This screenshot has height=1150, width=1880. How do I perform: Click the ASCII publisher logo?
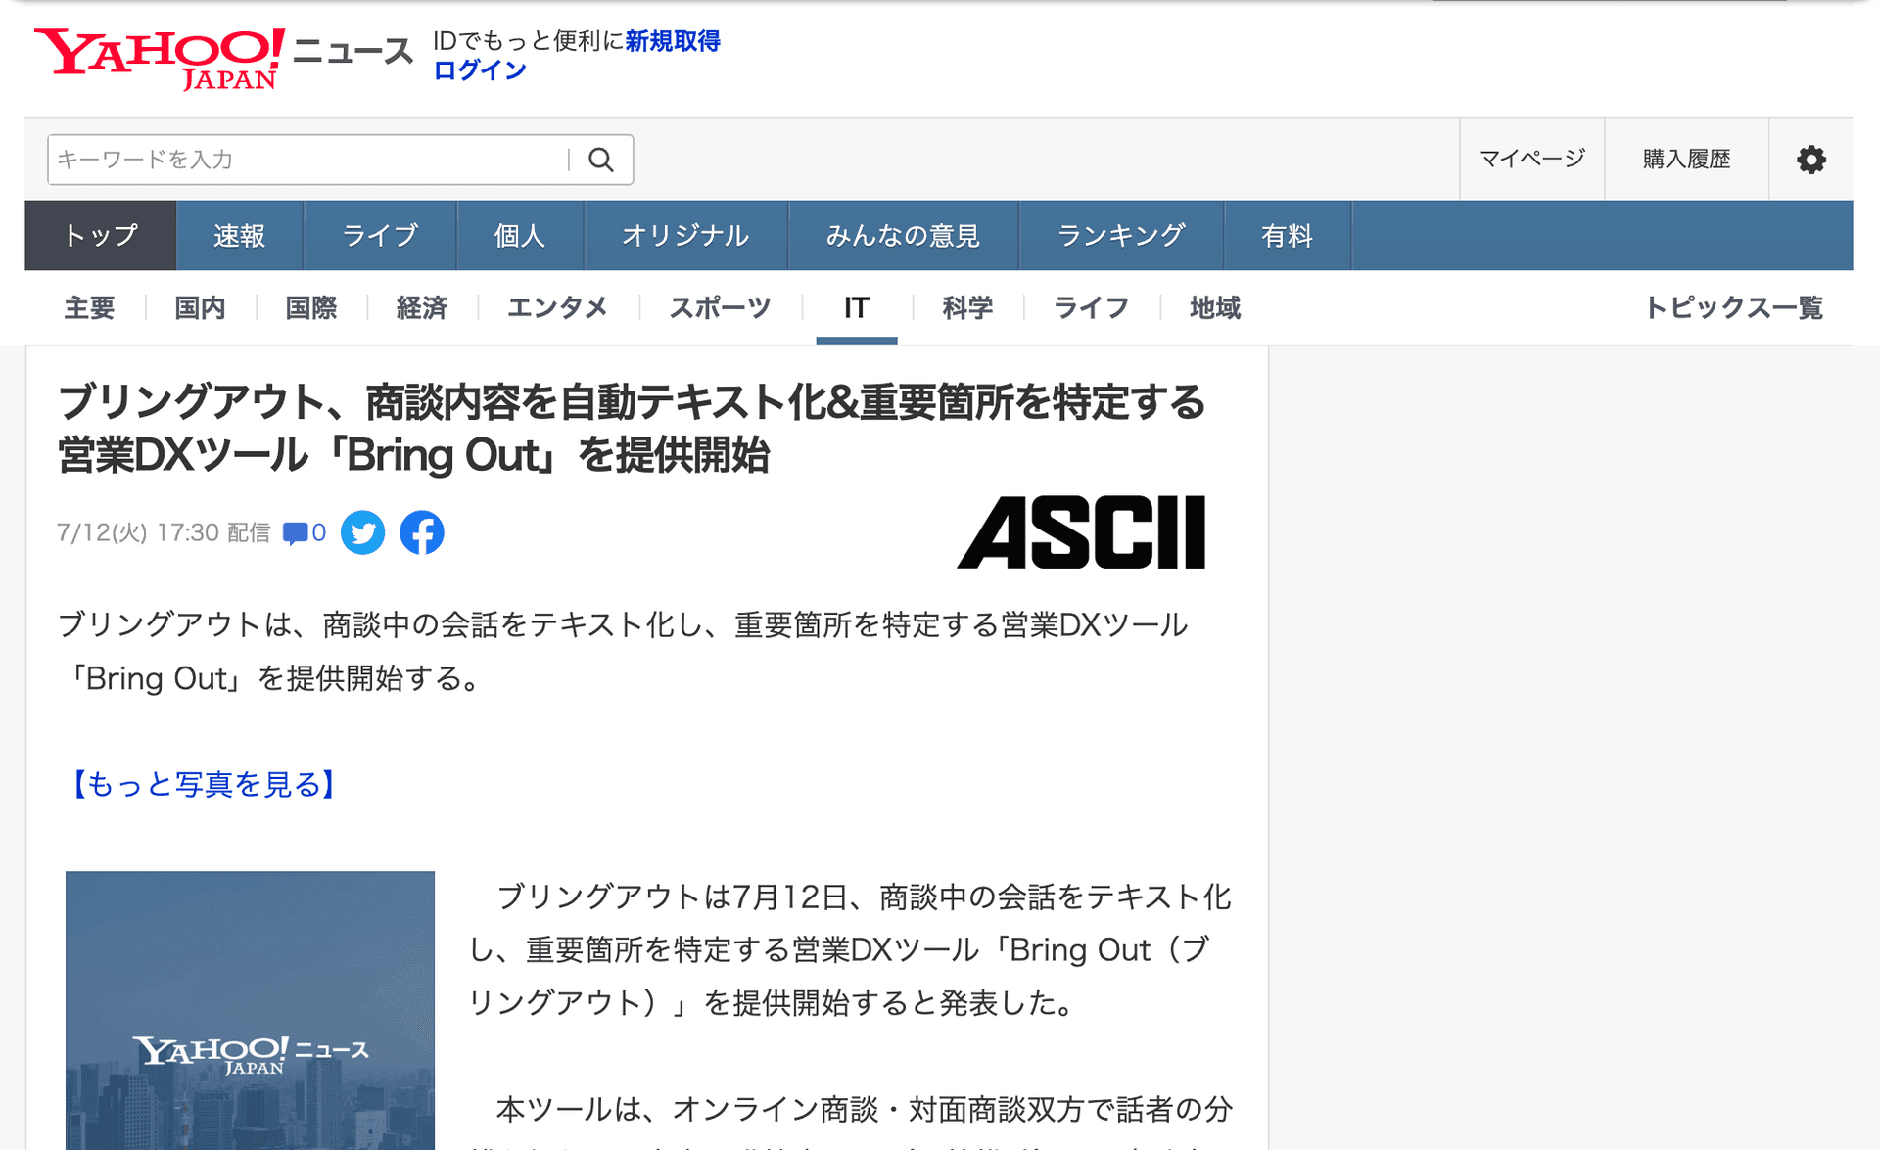1081,532
